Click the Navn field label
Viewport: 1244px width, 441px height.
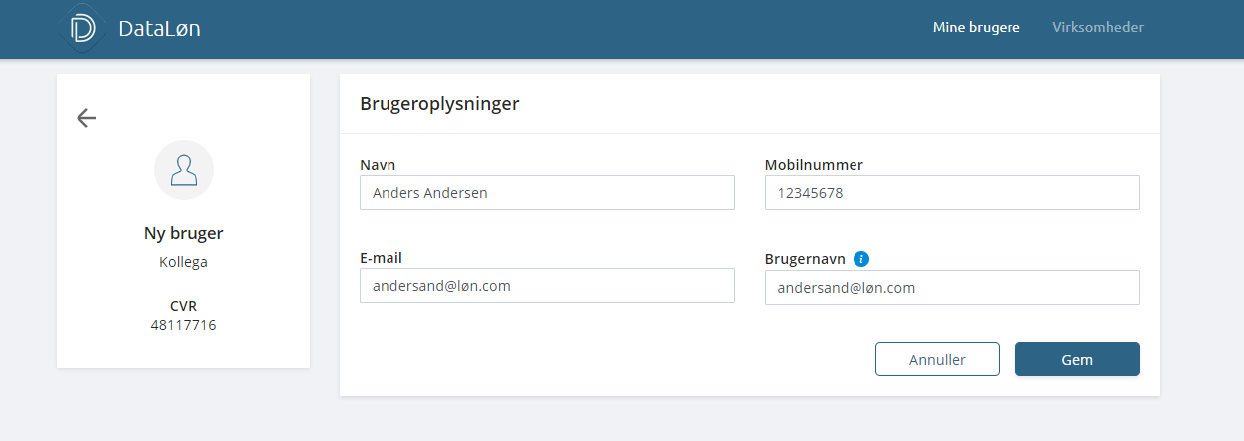pos(378,165)
